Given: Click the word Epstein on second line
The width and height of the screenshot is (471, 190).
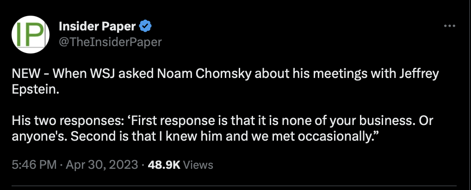Looking at the screenshot, I should [34, 89].
